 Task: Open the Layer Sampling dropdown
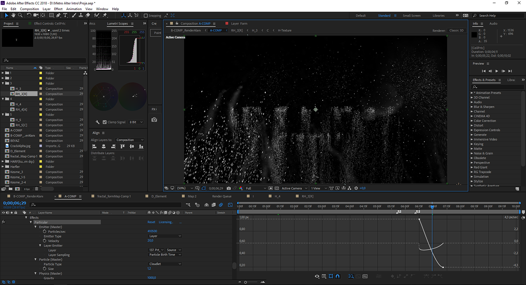click(165, 255)
